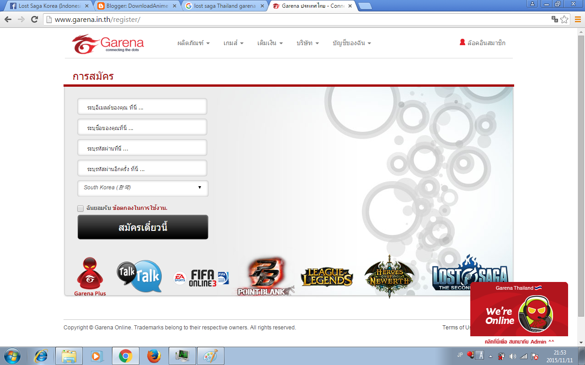Click the password input field
The width and height of the screenshot is (585, 365).
coord(142,148)
